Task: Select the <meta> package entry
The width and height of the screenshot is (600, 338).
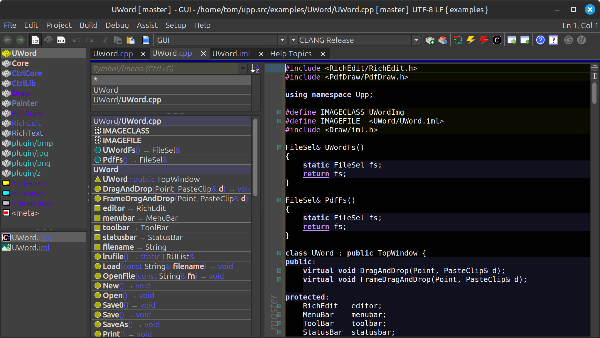Action: 43,213
